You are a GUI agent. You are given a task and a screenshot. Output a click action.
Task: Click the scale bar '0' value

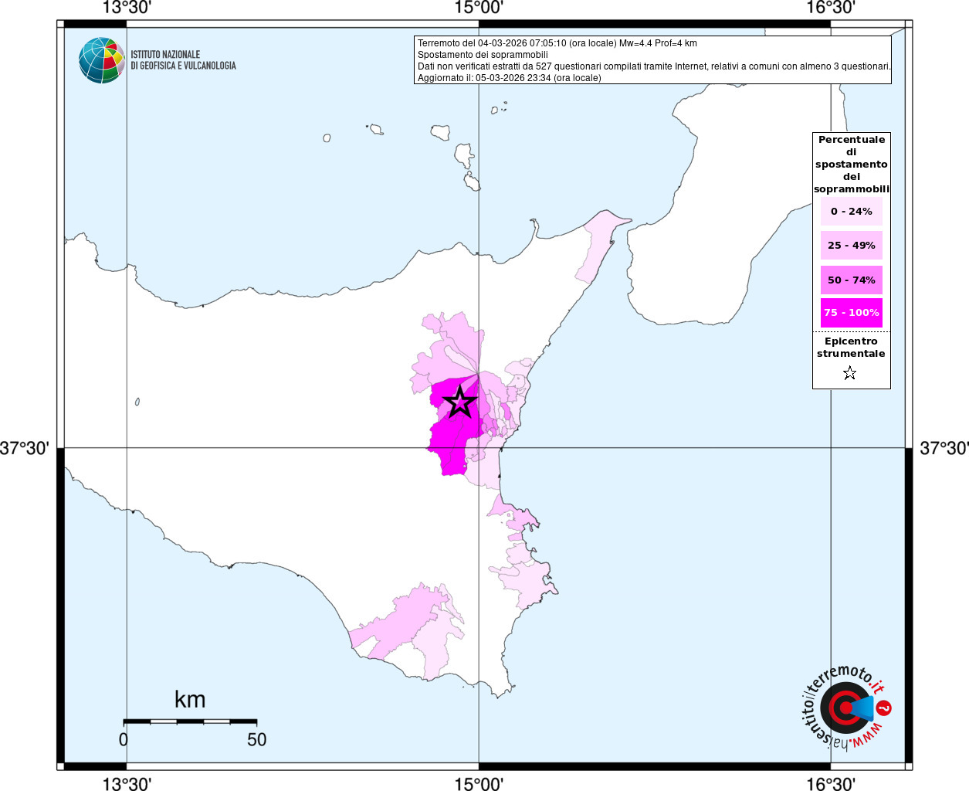[x=124, y=739]
